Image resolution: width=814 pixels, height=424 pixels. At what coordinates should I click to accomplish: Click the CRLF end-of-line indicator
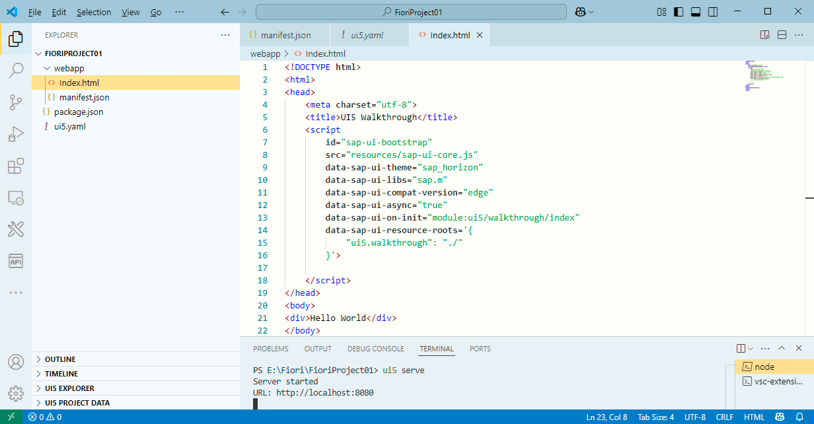click(725, 417)
